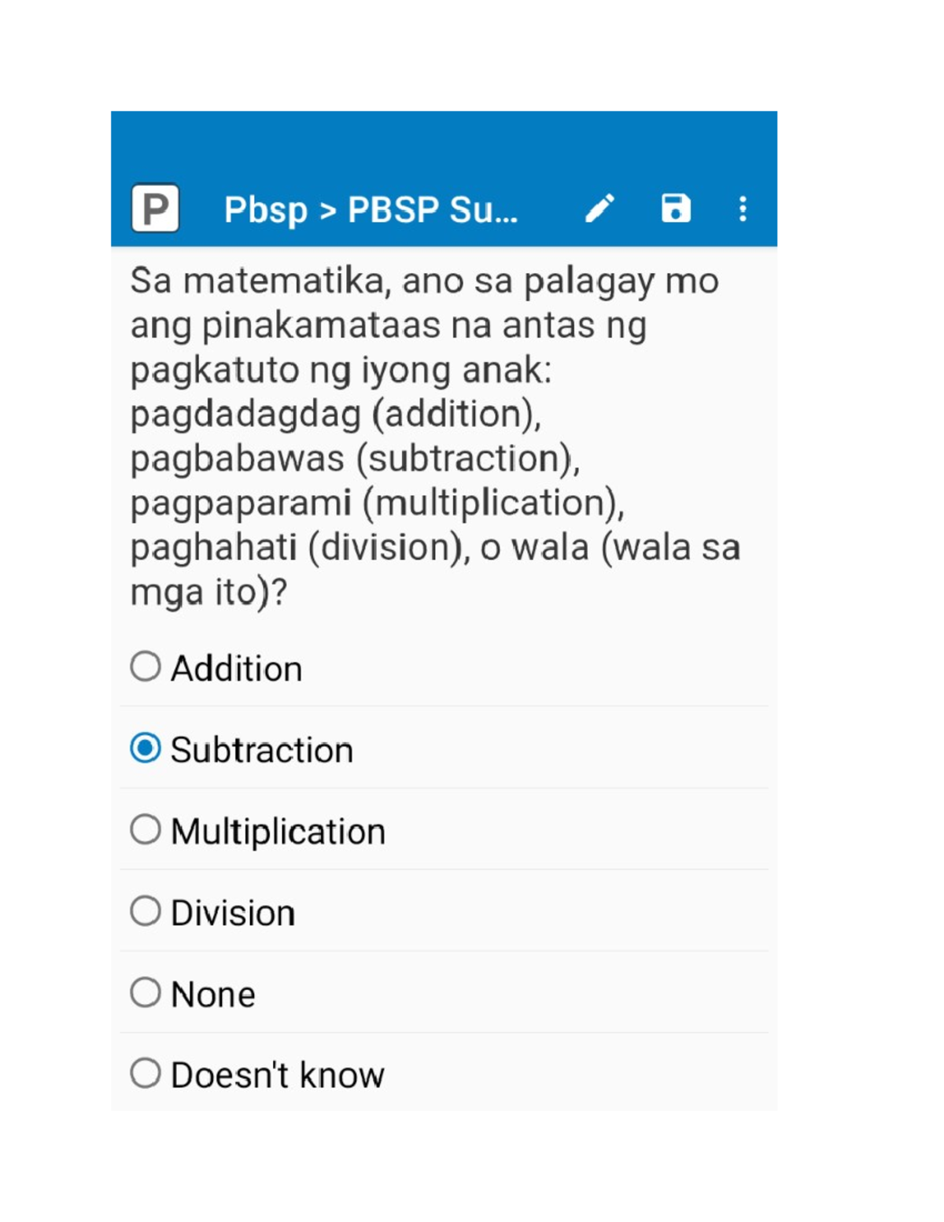Open the three-dot overflow menu
Screen dimensions: 944x1222
coord(743,209)
